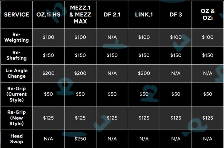Click the Re-Shafting row label
224x148 pixels.
pos(17,55)
